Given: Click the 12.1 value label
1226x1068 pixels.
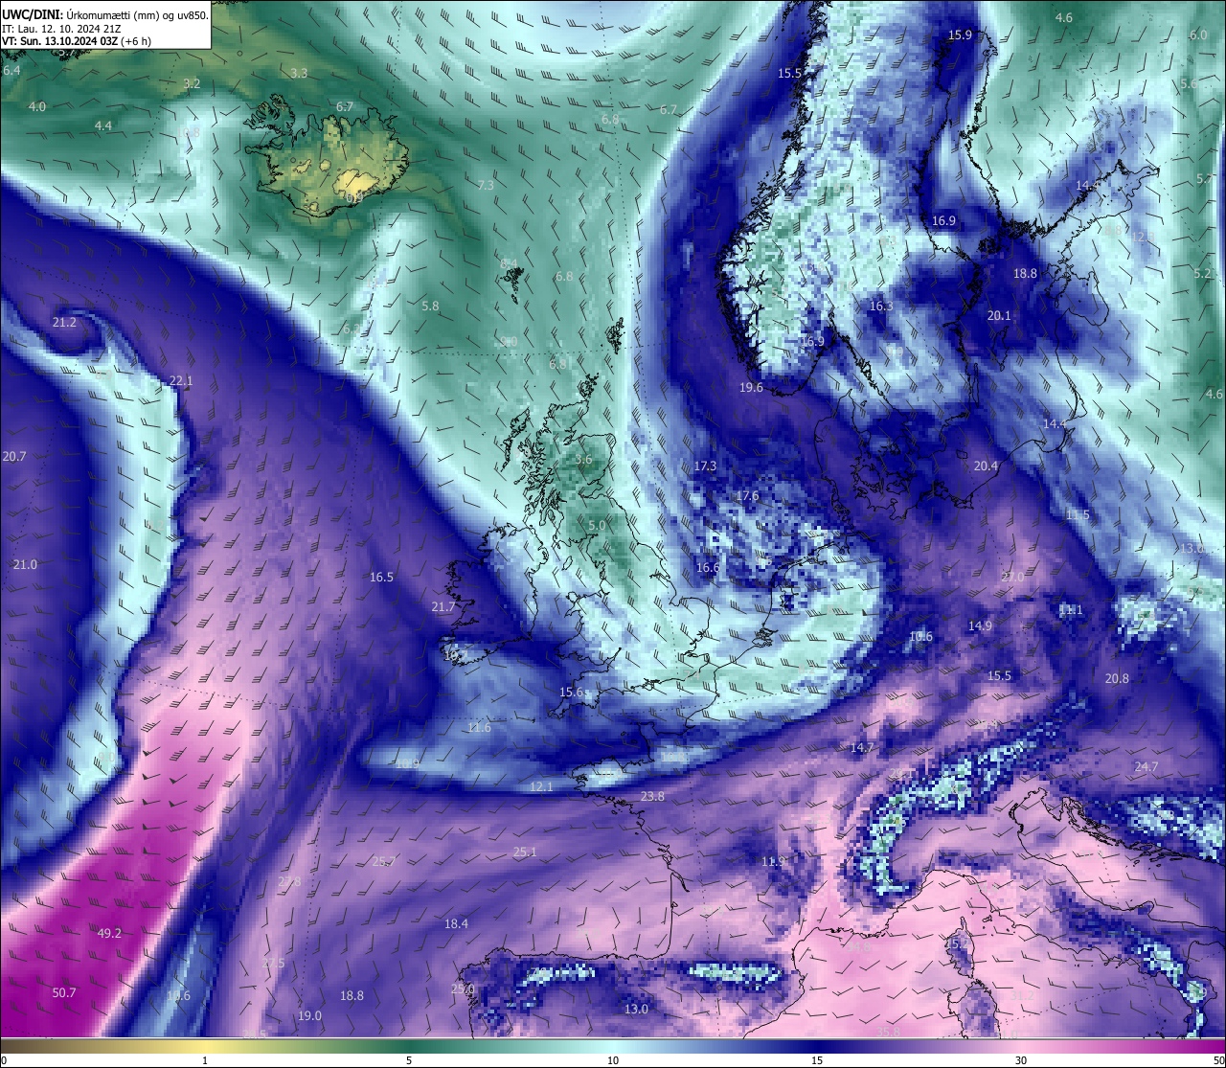Looking at the screenshot, I should [541, 786].
